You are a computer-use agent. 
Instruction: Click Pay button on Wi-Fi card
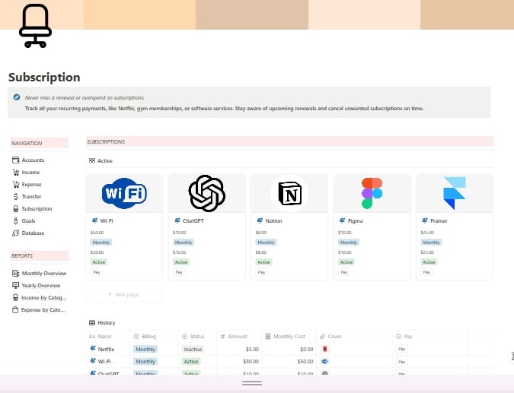pos(97,272)
